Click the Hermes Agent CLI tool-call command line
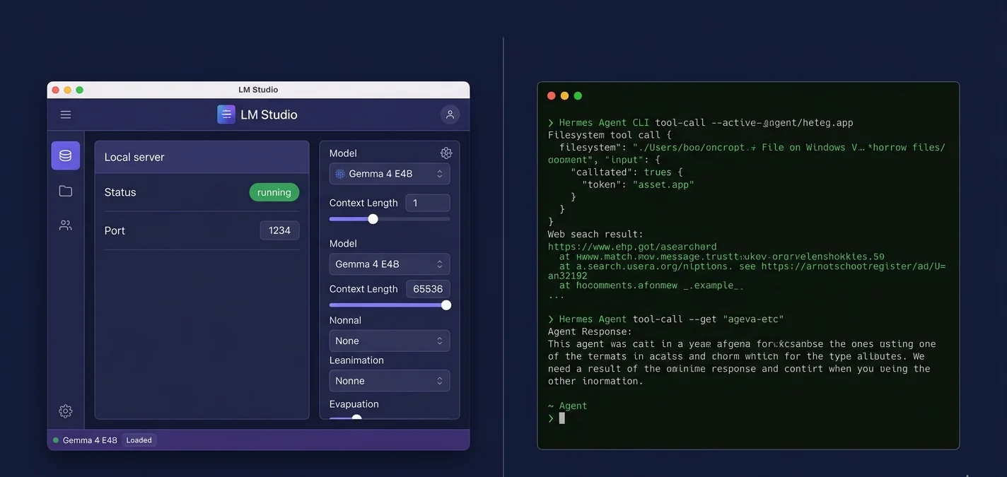1007x477 pixels. click(701, 123)
